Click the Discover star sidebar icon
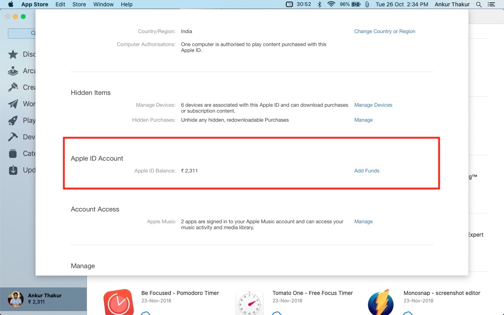Image resolution: width=504 pixels, height=315 pixels. click(x=13, y=54)
